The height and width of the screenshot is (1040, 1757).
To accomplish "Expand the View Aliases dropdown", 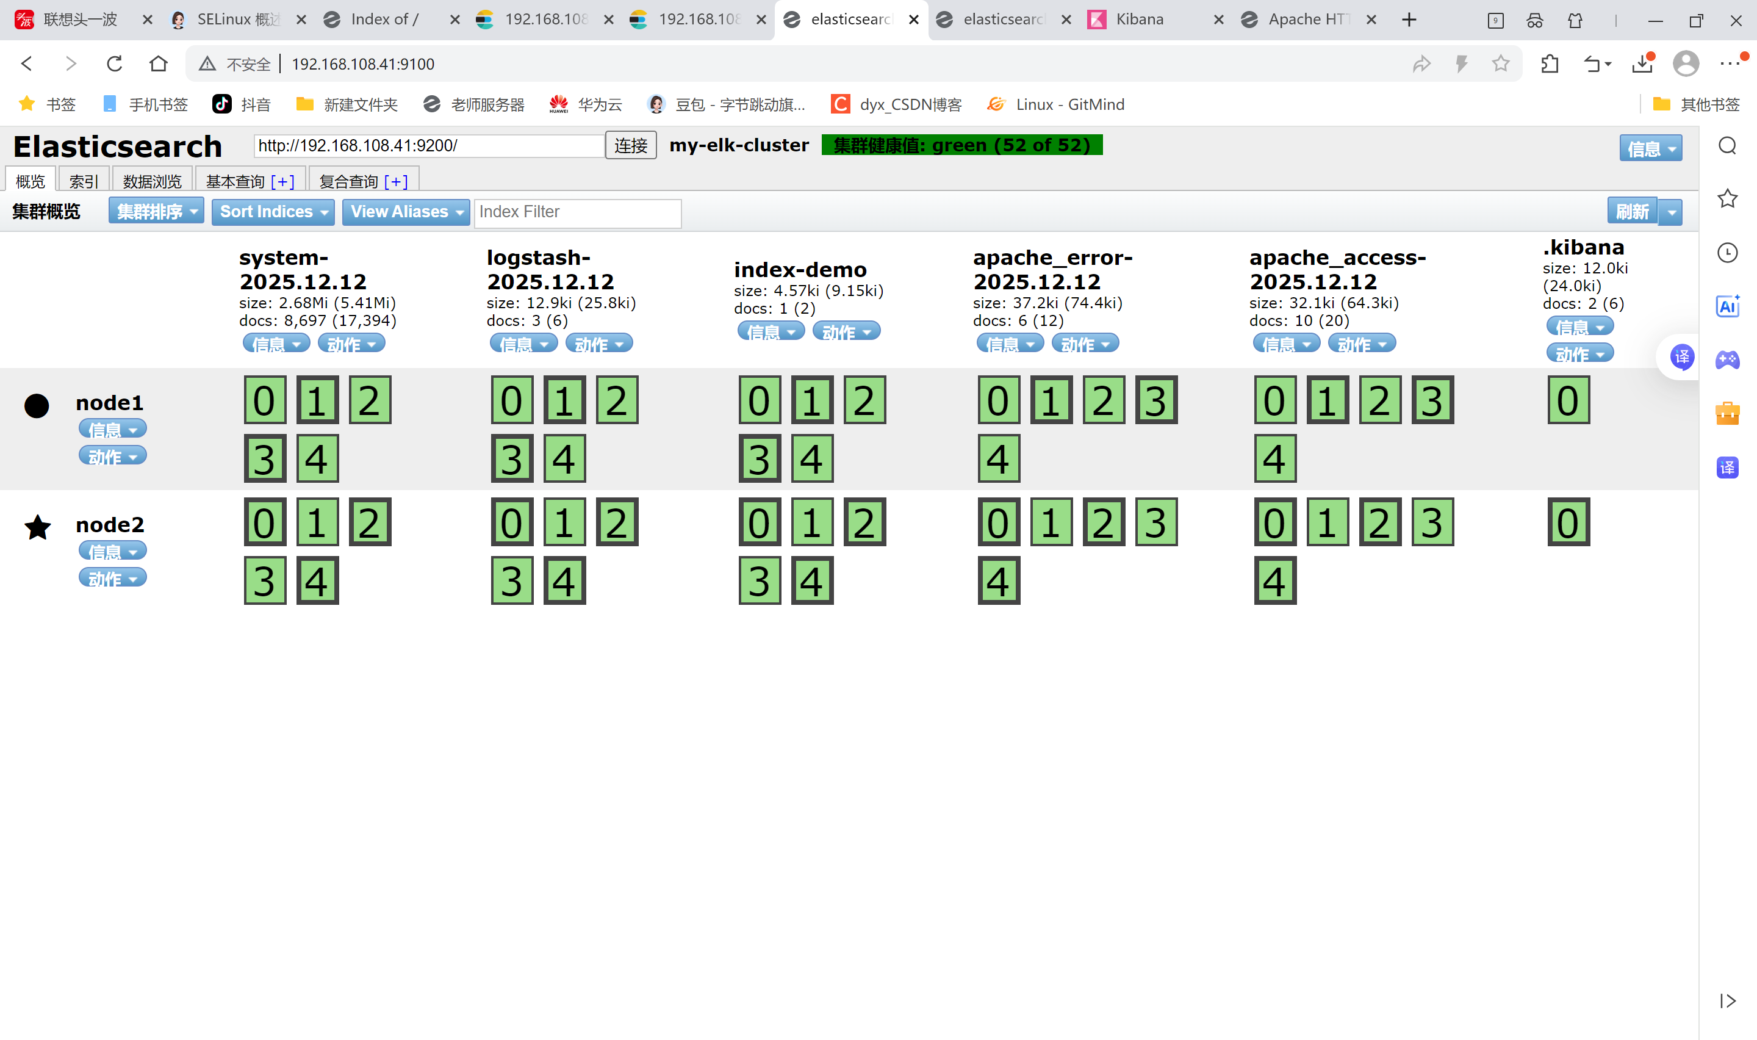I will point(406,212).
